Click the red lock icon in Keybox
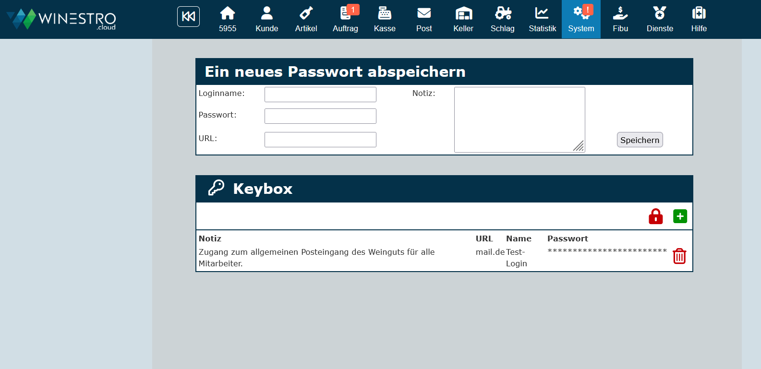The height and width of the screenshot is (369, 761). pos(655,216)
